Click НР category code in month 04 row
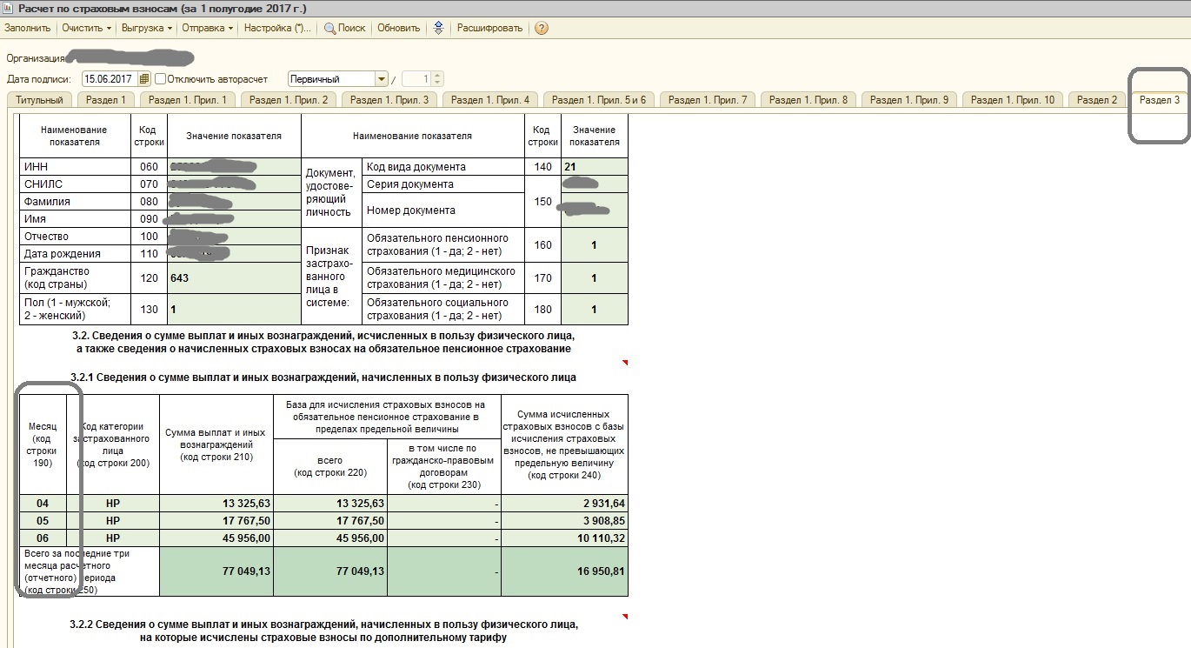The width and height of the screenshot is (1191, 648). 112,504
